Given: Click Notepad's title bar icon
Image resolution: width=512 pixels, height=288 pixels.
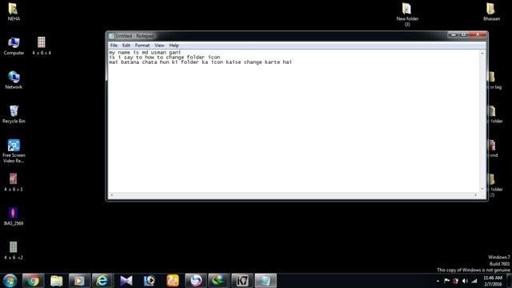Looking at the screenshot, I should pos(111,36).
